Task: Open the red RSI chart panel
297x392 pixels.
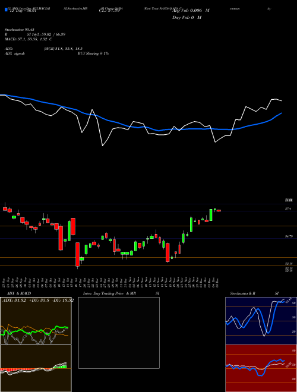Action: [261, 368]
